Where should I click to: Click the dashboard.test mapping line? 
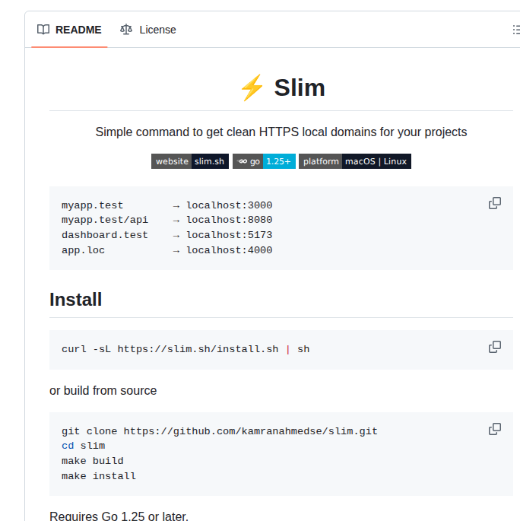(166, 236)
